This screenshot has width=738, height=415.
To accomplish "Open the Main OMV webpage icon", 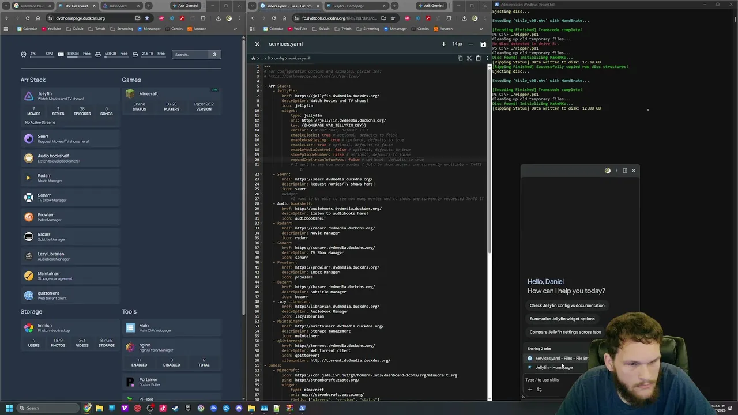I will click(130, 328).
